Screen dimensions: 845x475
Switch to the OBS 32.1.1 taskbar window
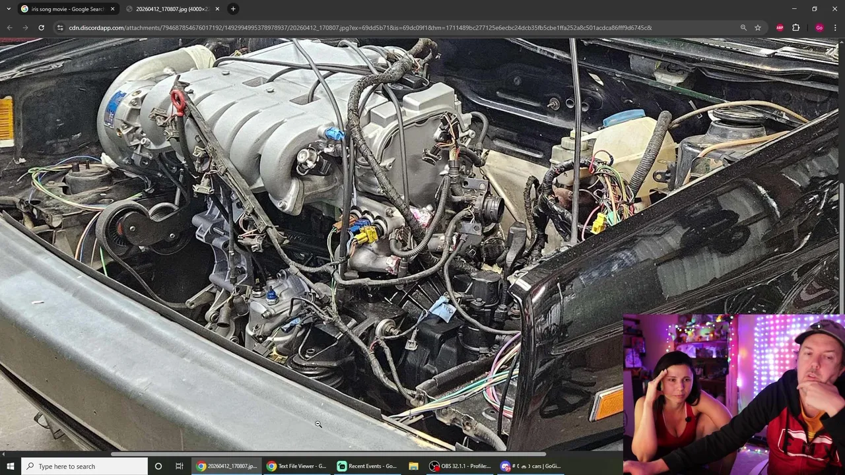(460, 466)
